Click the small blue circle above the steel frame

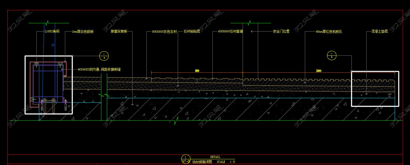[53, 45]
